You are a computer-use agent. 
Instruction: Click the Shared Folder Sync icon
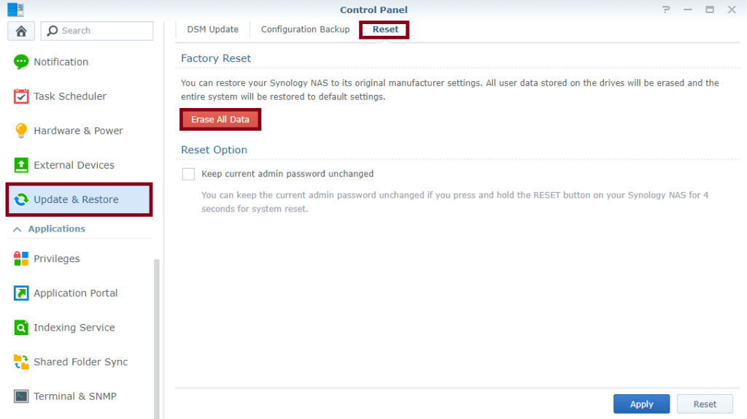pos(21,362)
